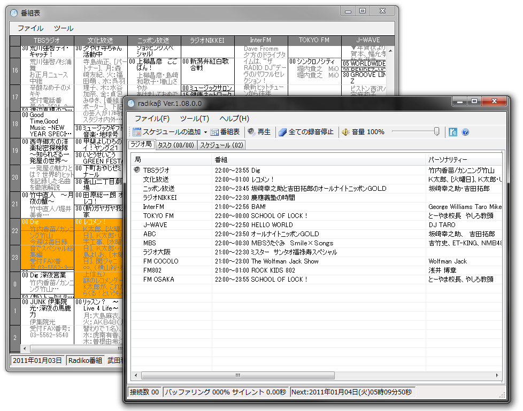This screenshot has height=411, width=523.
Task: Click the Radiko番組 status field
Action: (85, 361)
